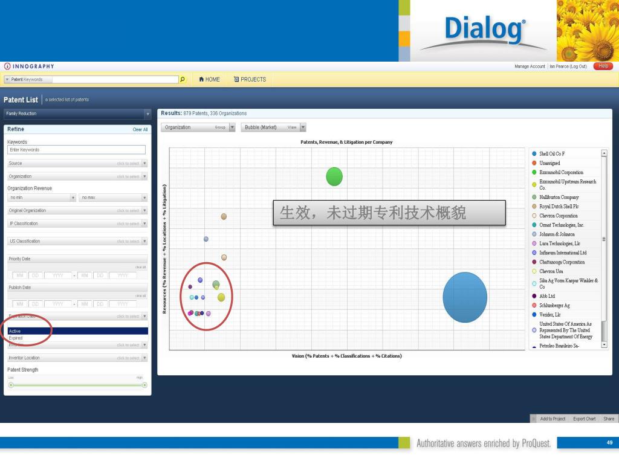The height and width of the screenshot is (464, 619).
Task: Select Ormat Technologies, Inc. in legend
Action: point(562,225)
